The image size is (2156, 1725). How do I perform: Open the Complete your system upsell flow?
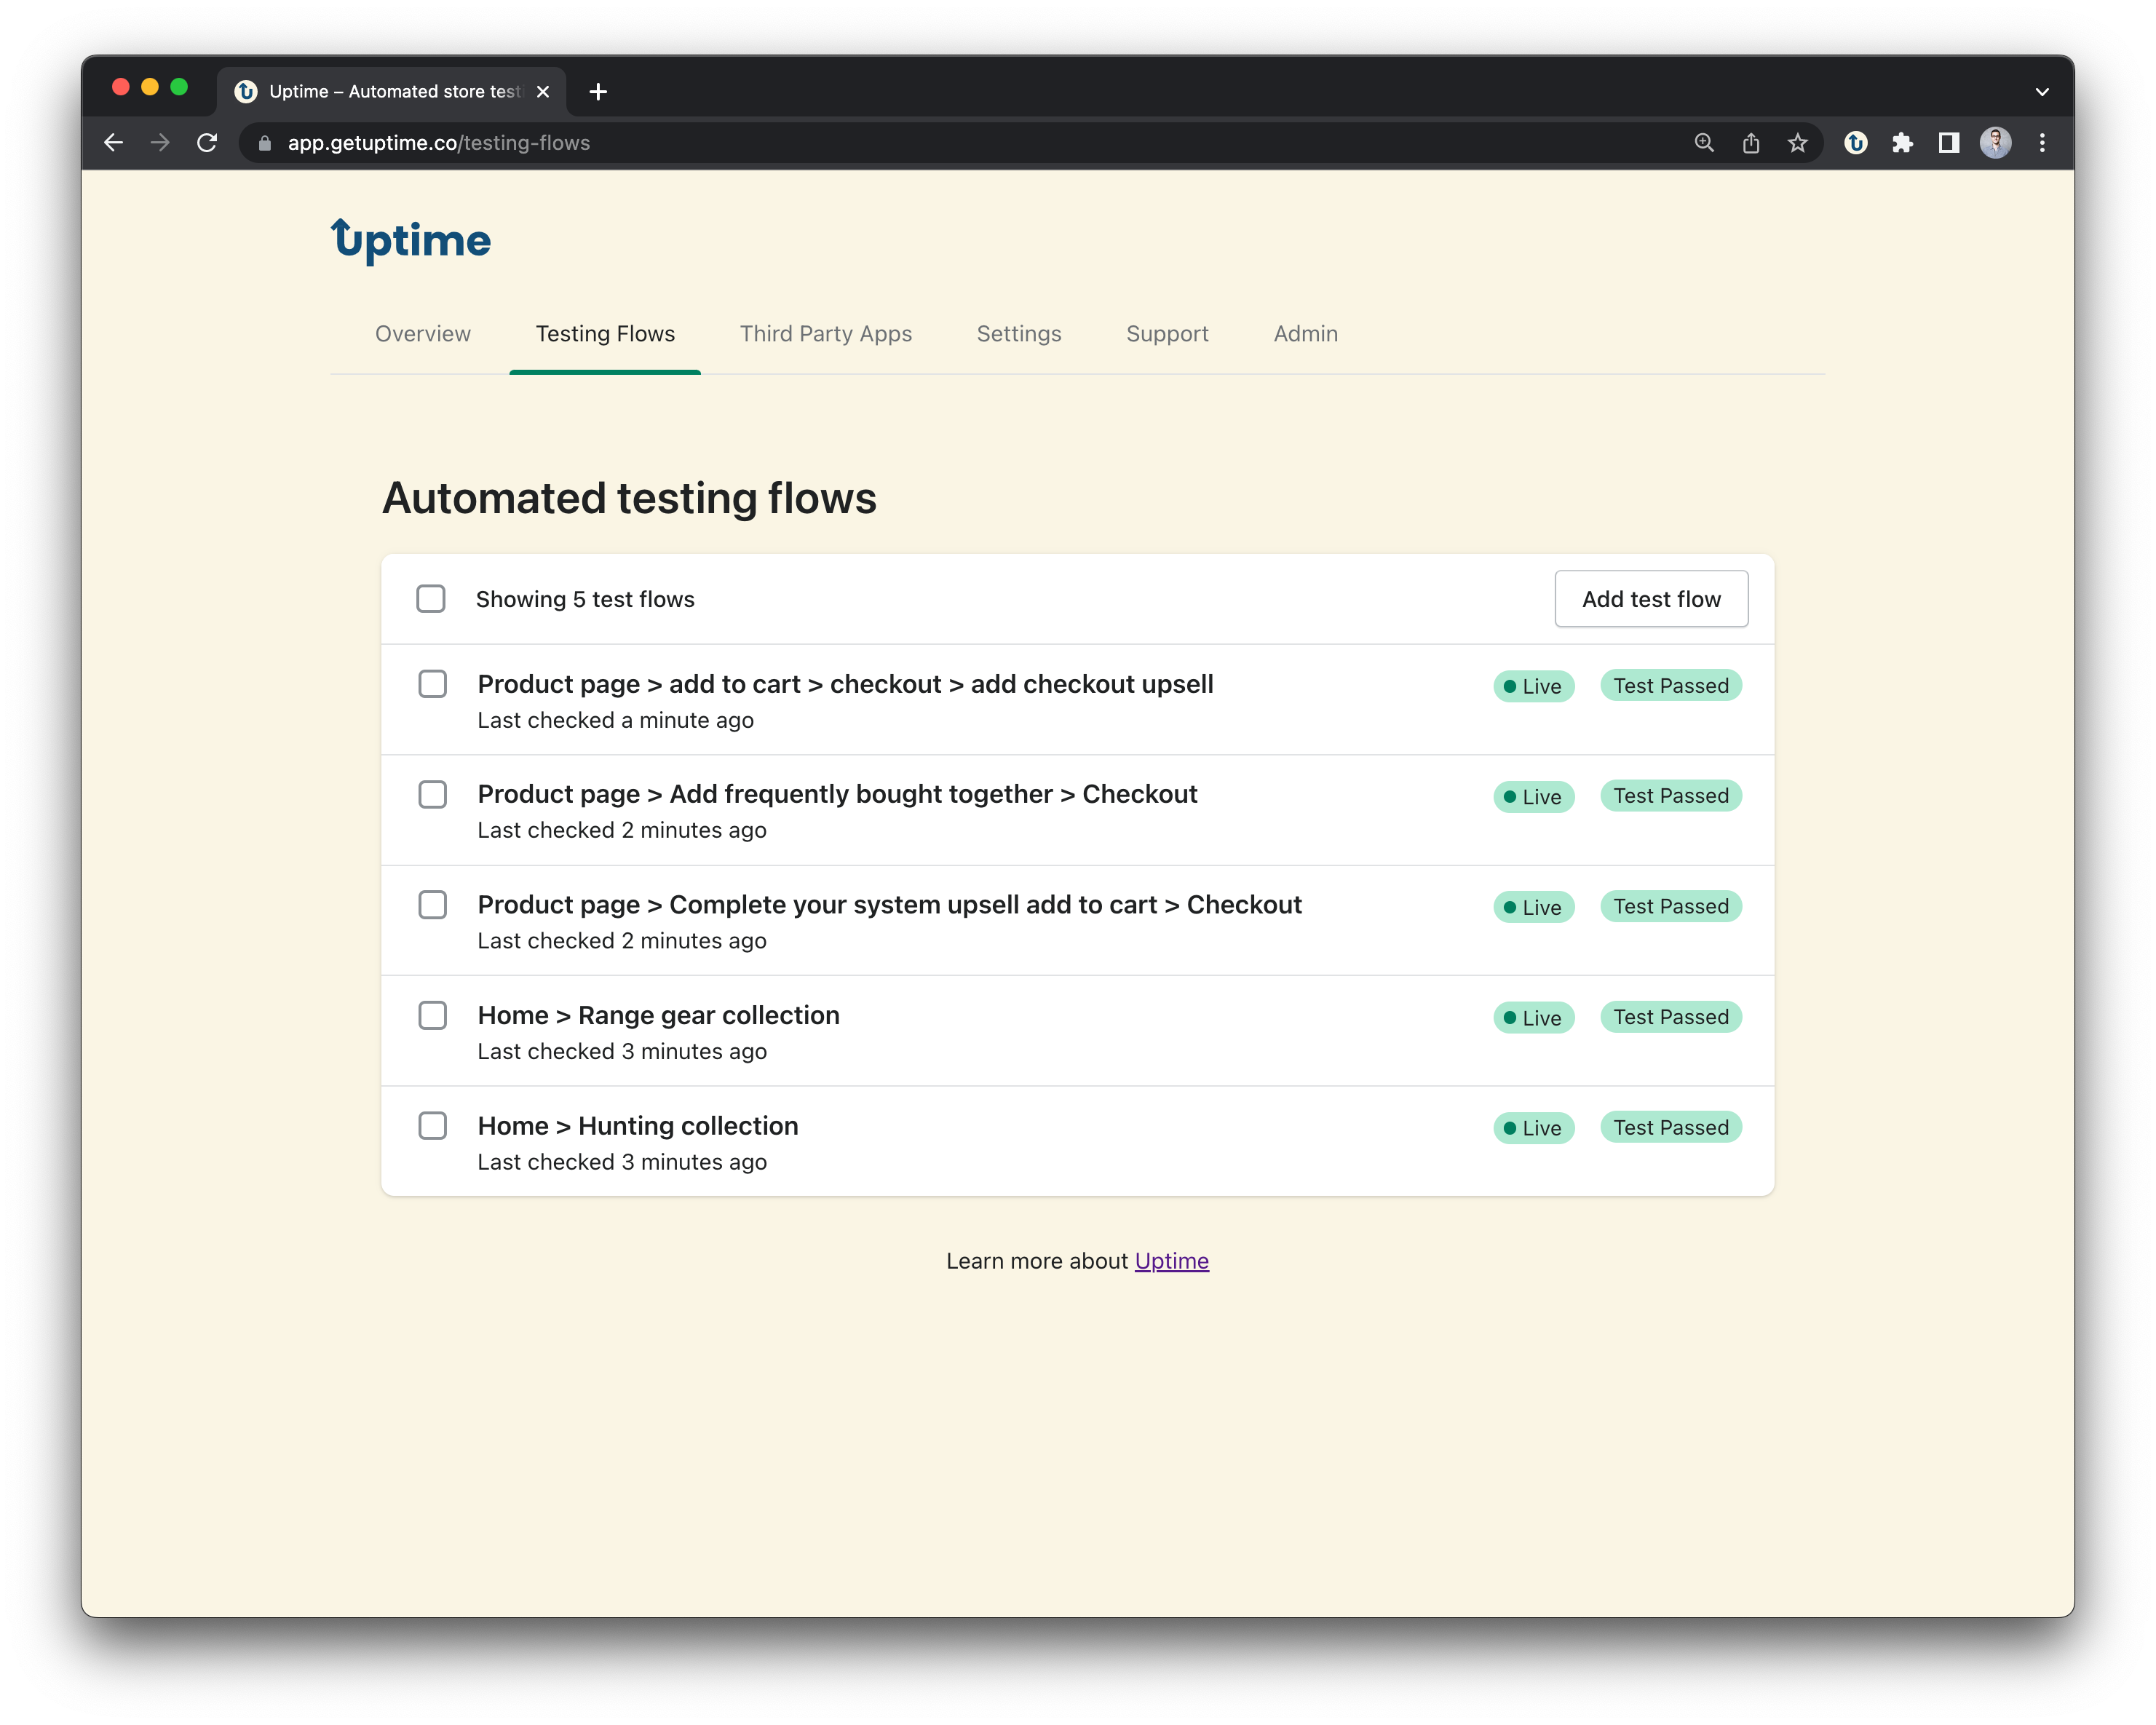tap(889, 905)
